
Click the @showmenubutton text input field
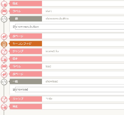[x=70, y=27]
